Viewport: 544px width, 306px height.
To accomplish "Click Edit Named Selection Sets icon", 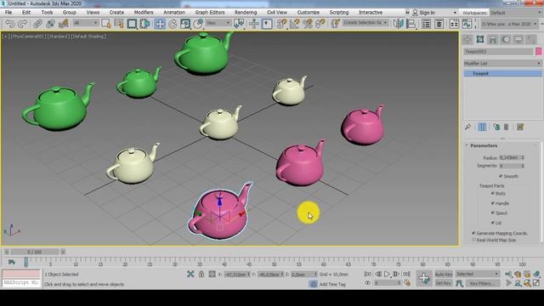I will tap(335, 24).
